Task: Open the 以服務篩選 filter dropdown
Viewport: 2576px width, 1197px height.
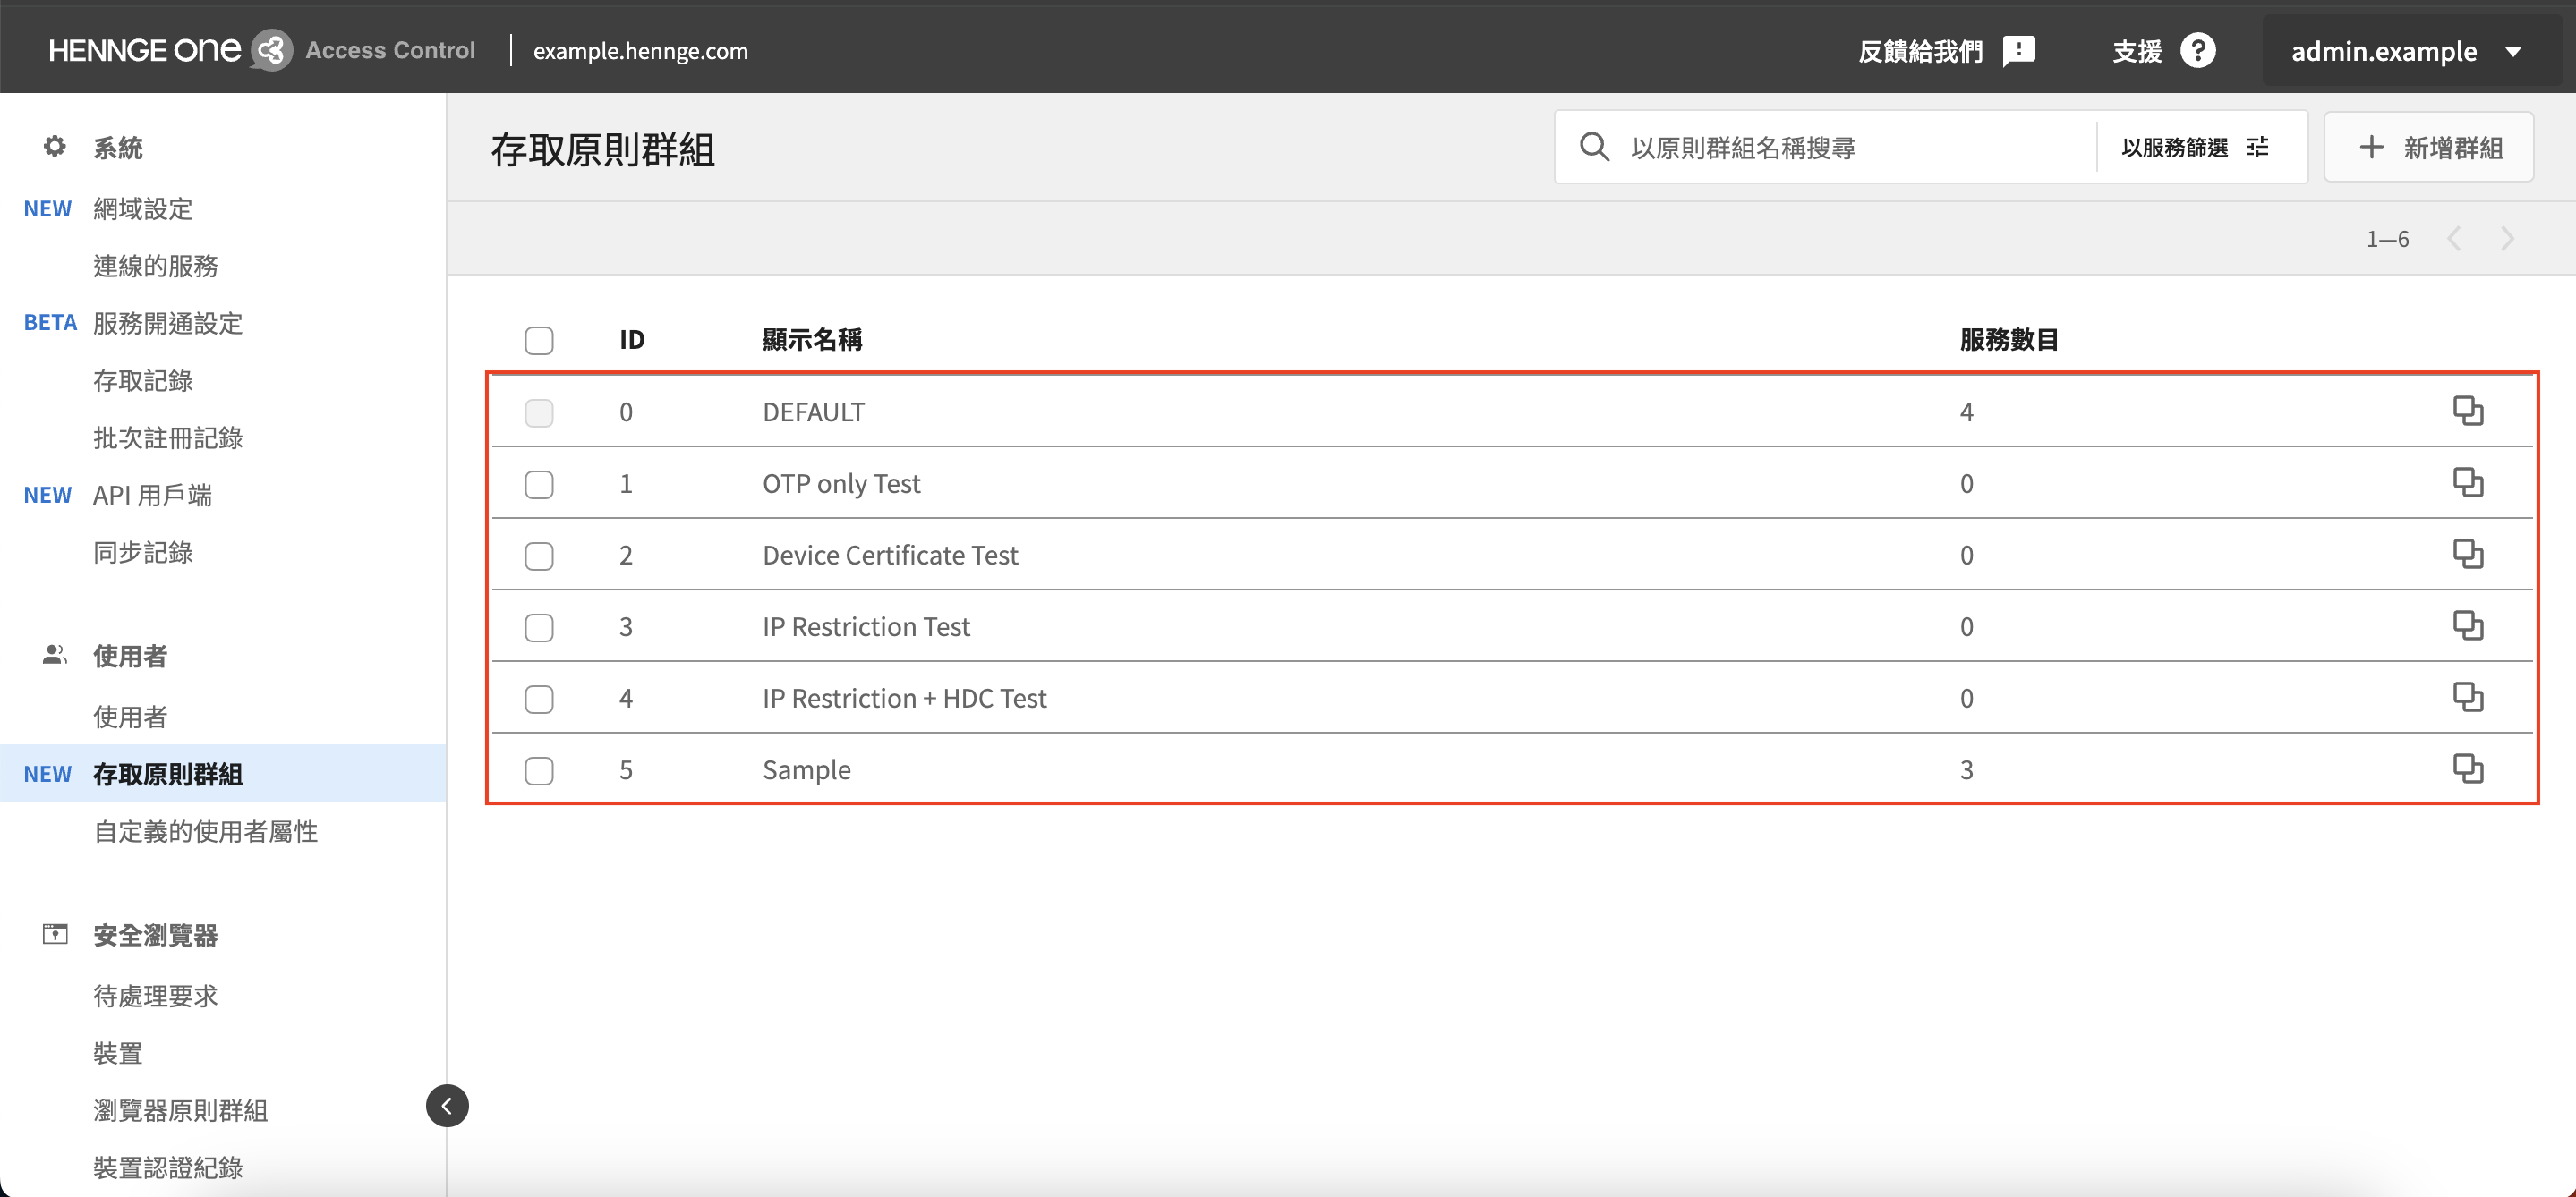Action: [2195, 147]
